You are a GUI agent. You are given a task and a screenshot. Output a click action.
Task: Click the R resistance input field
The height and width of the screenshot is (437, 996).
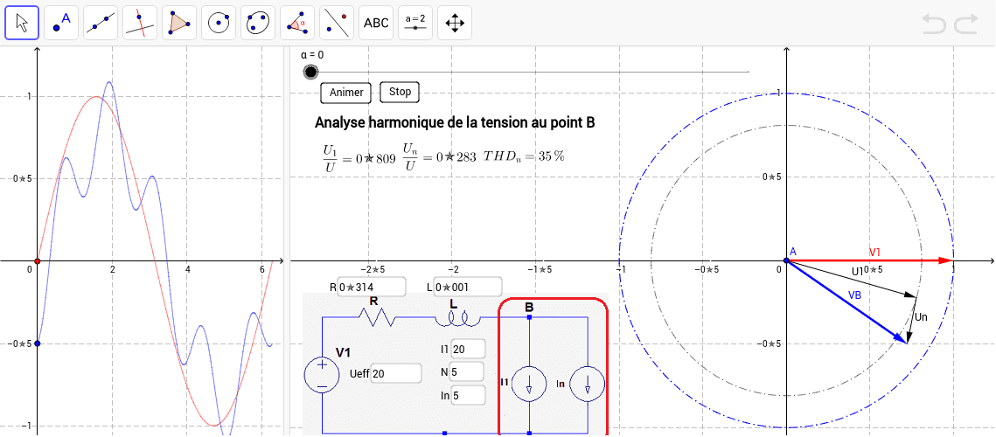372,287
